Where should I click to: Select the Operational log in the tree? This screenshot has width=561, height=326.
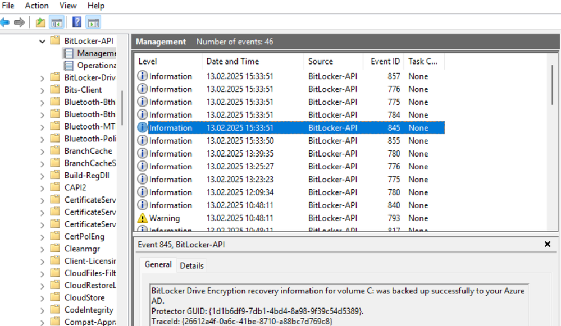[90, 66]
